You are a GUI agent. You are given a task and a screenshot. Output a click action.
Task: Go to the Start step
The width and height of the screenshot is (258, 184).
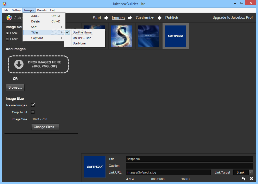(97, 18)
